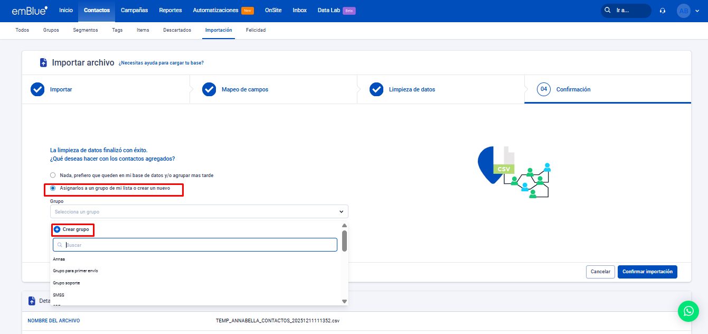Open the Campañas menu
The height and width of the screenshot is (334, 708).
(x=134, y=11)
